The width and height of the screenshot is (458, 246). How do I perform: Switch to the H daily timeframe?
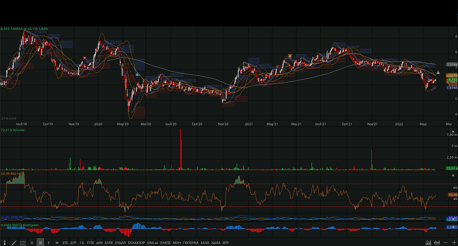tap(40, 242)
